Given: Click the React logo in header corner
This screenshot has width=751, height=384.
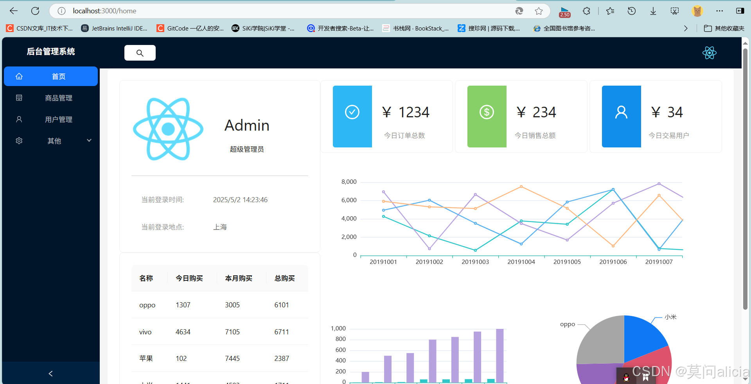Looking at the screenshot, I should (709, 53).
